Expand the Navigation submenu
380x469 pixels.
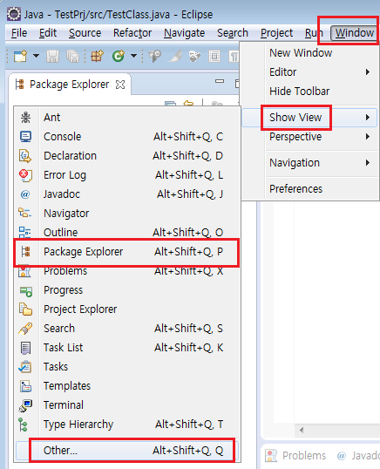[309, 163]
